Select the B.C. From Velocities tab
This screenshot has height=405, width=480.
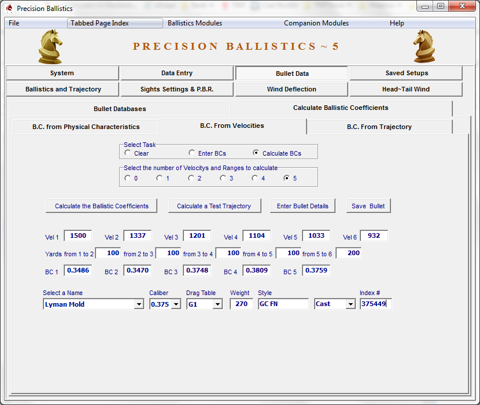[x=232, y=126]
